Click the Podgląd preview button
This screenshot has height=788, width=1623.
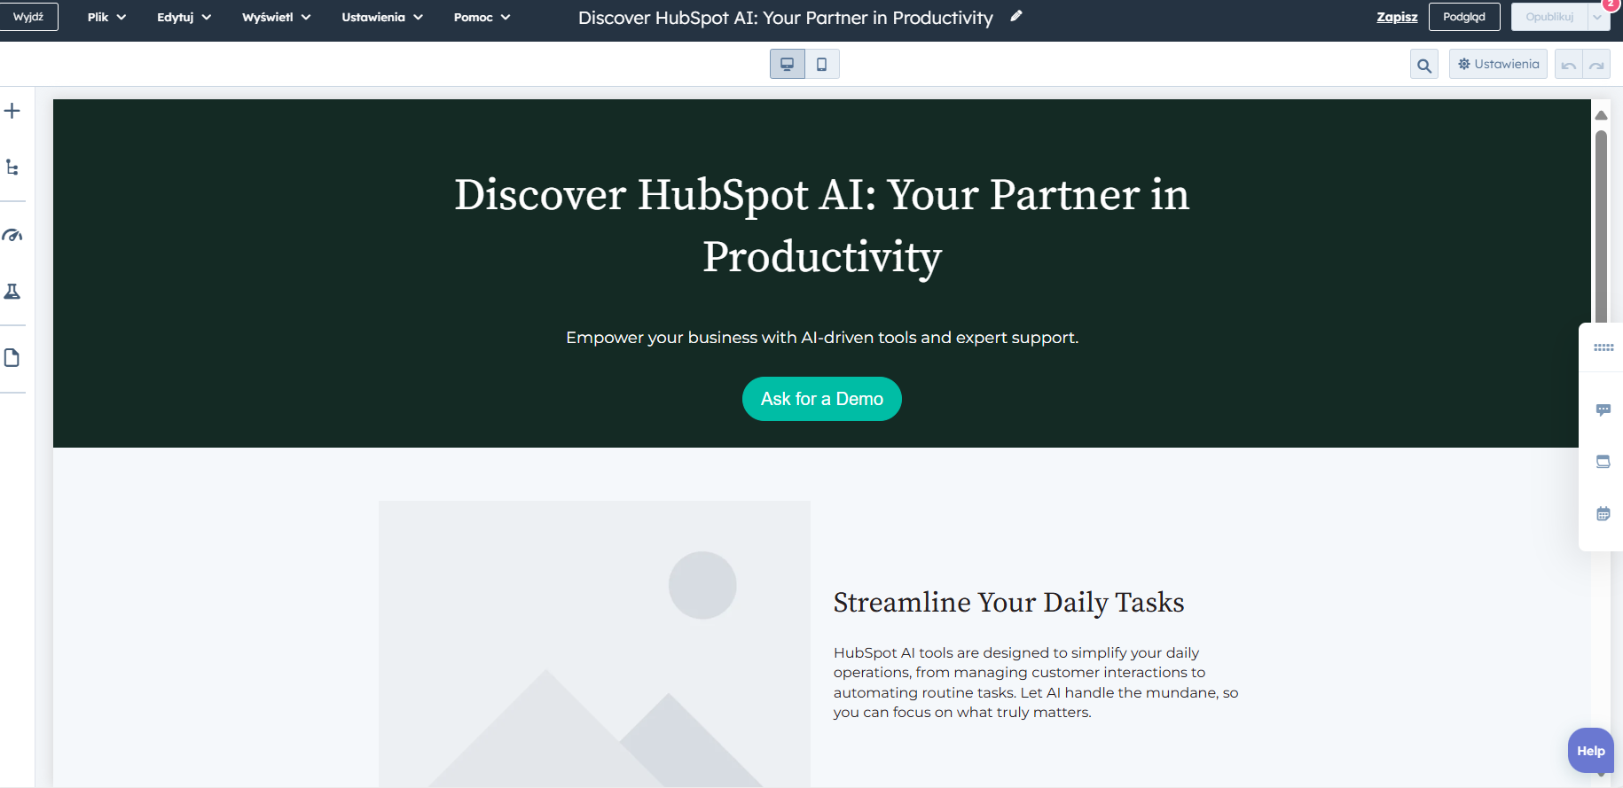click(1464, 17)
